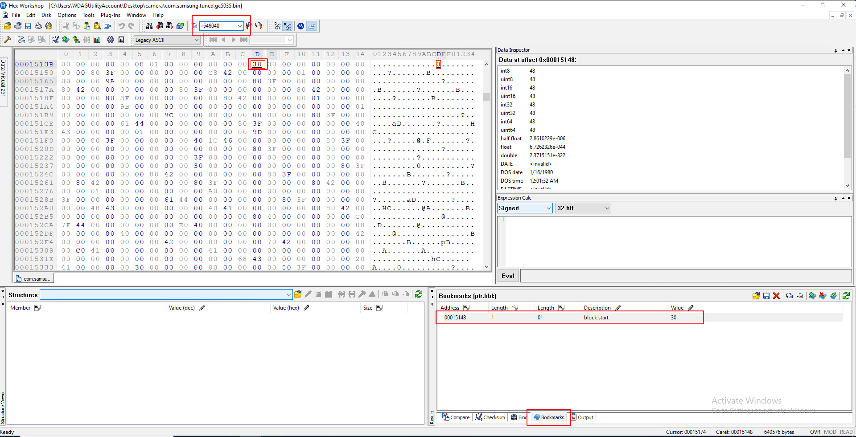Toggle hexadecimal offset display
Viewport: 856px width, 437px height.
[x=288, y=26]
